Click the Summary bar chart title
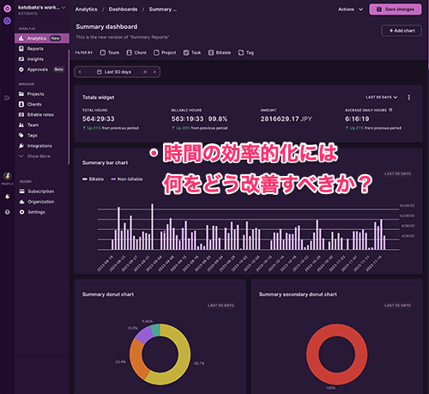 (105, 162)
